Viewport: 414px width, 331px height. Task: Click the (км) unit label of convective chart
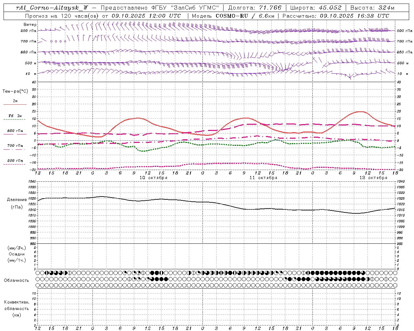(x=17, y=315)
